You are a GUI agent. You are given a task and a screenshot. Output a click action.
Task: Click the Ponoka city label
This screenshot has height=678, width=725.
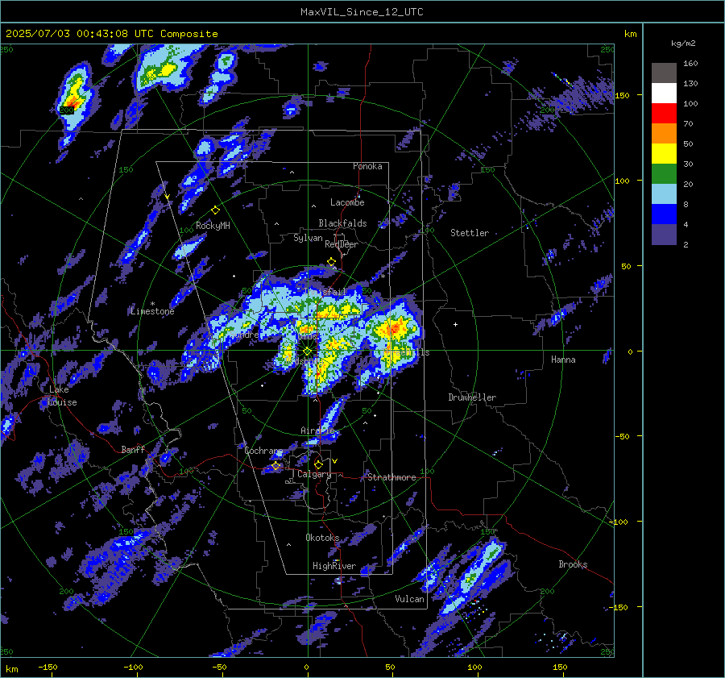367,166
